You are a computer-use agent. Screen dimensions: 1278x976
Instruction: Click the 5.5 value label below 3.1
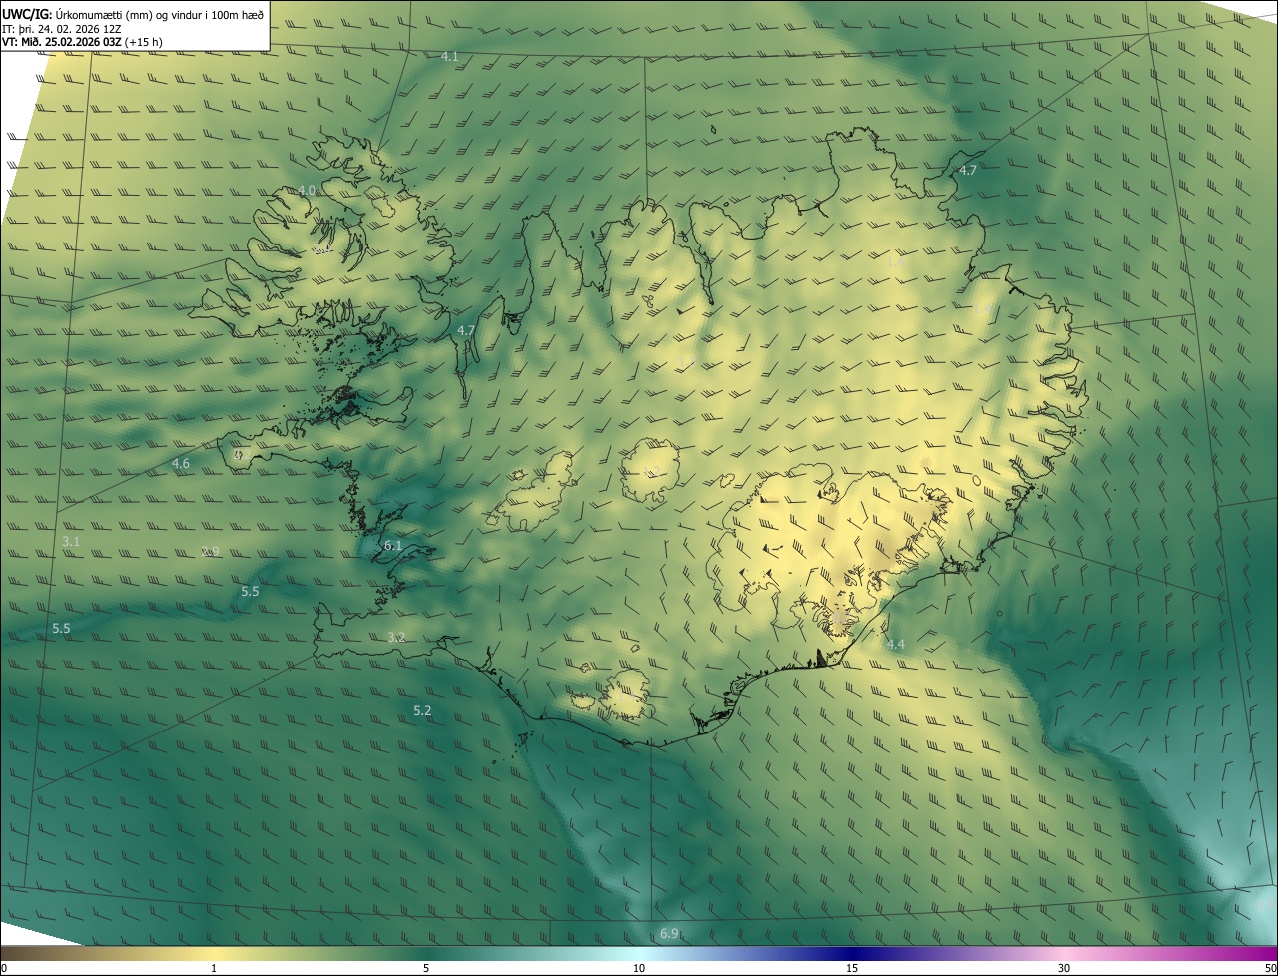click(61, 628)
